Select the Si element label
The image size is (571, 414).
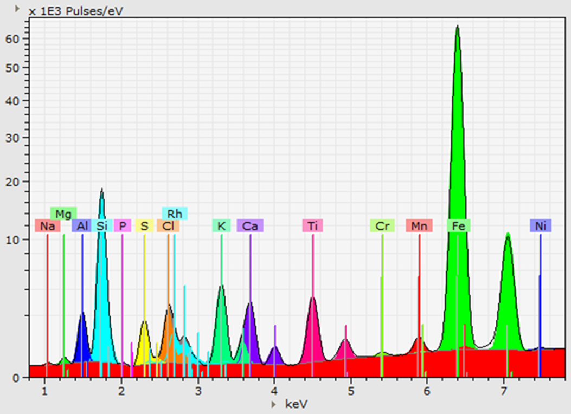(x=102, y=226)
